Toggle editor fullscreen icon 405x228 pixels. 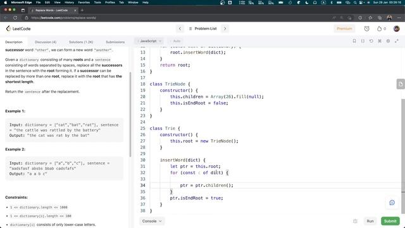tap(397, 41)
